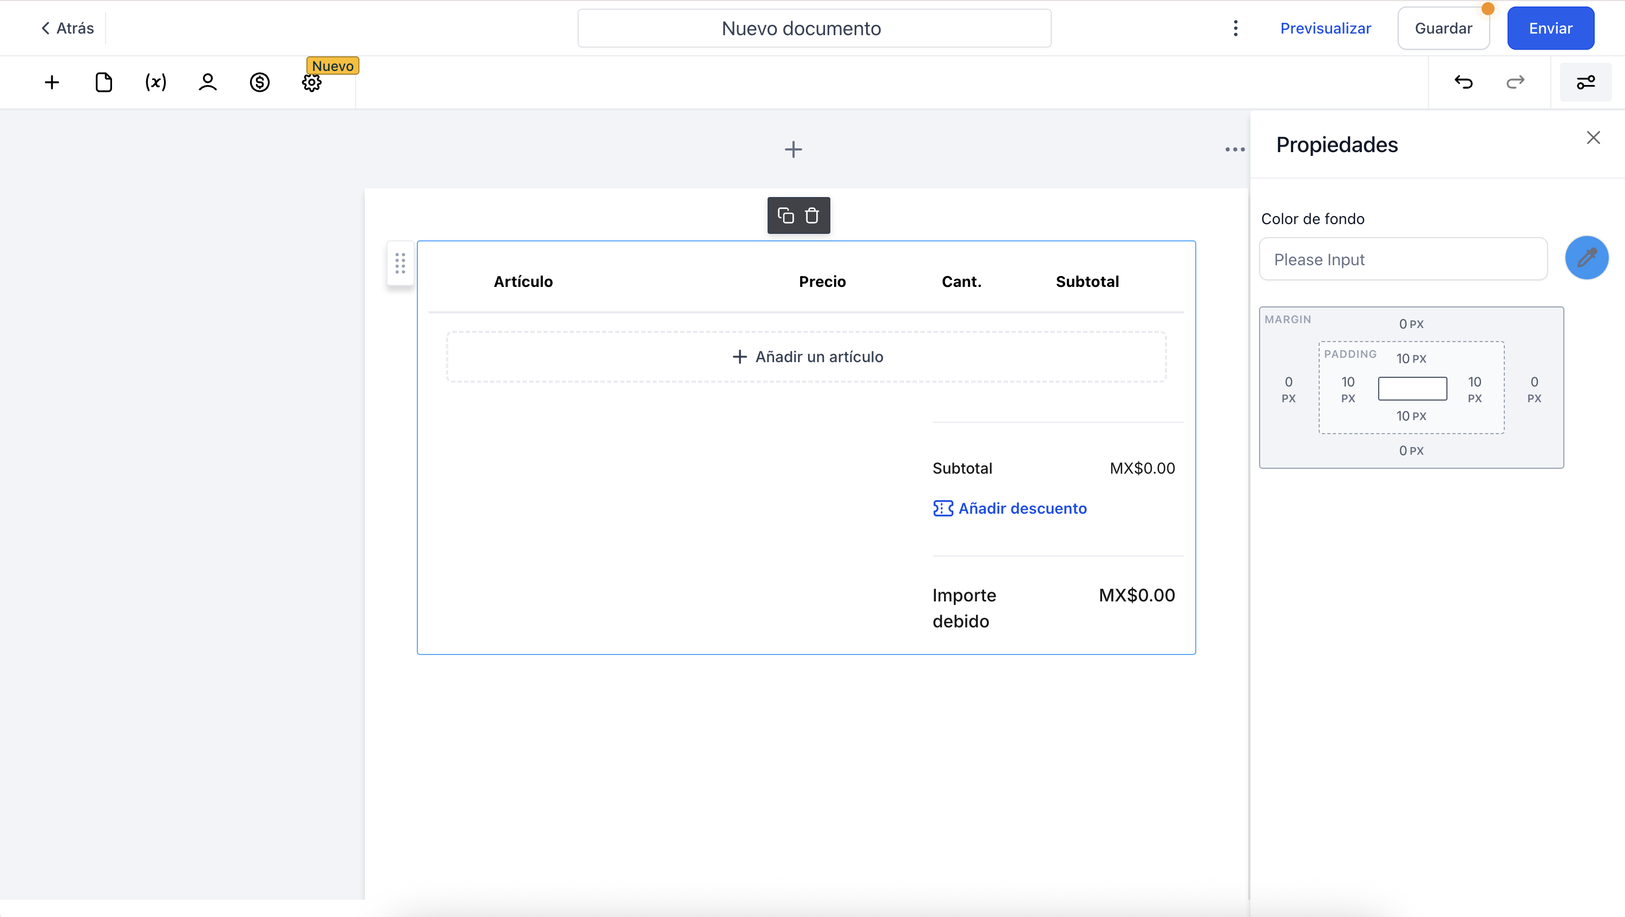The image size is (1625, 917).
Task: Open the page ellipsis options menu
Action: (1235, 149)
